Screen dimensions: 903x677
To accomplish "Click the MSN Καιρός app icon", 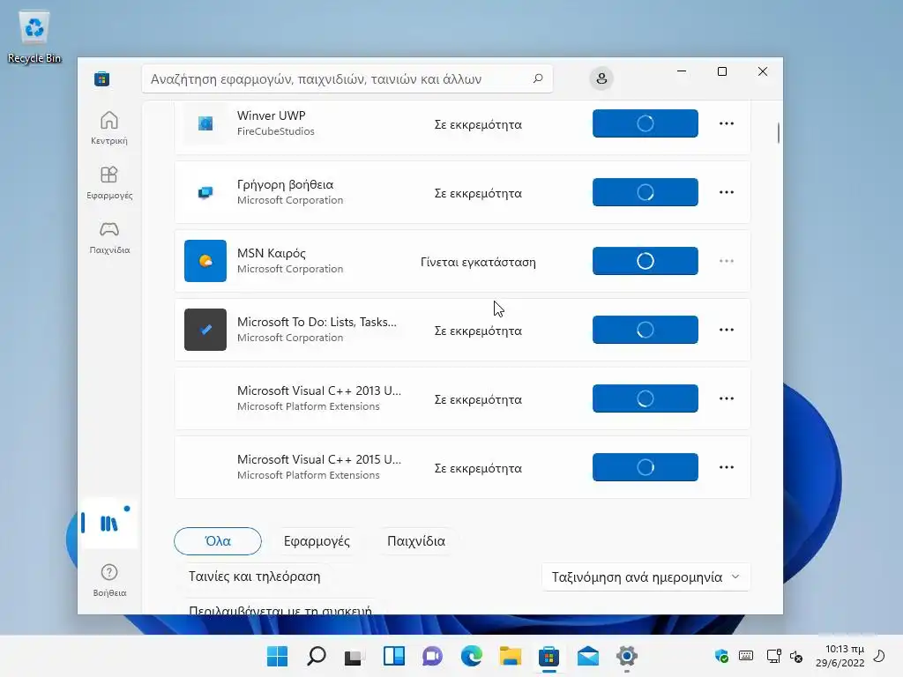I will [x=205, y=261].
